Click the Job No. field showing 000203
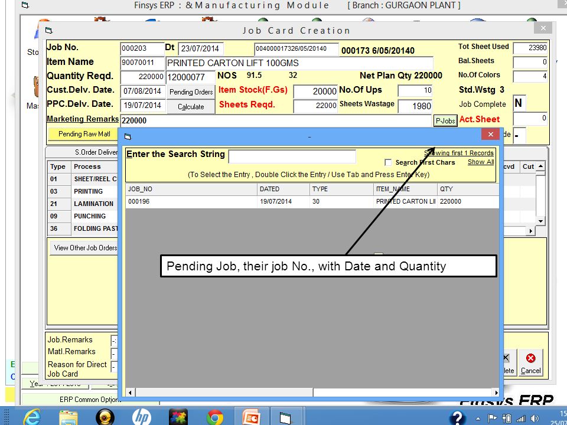Viewport: 567px width, 425px height. pyautogui.click(x=142, y=48)
